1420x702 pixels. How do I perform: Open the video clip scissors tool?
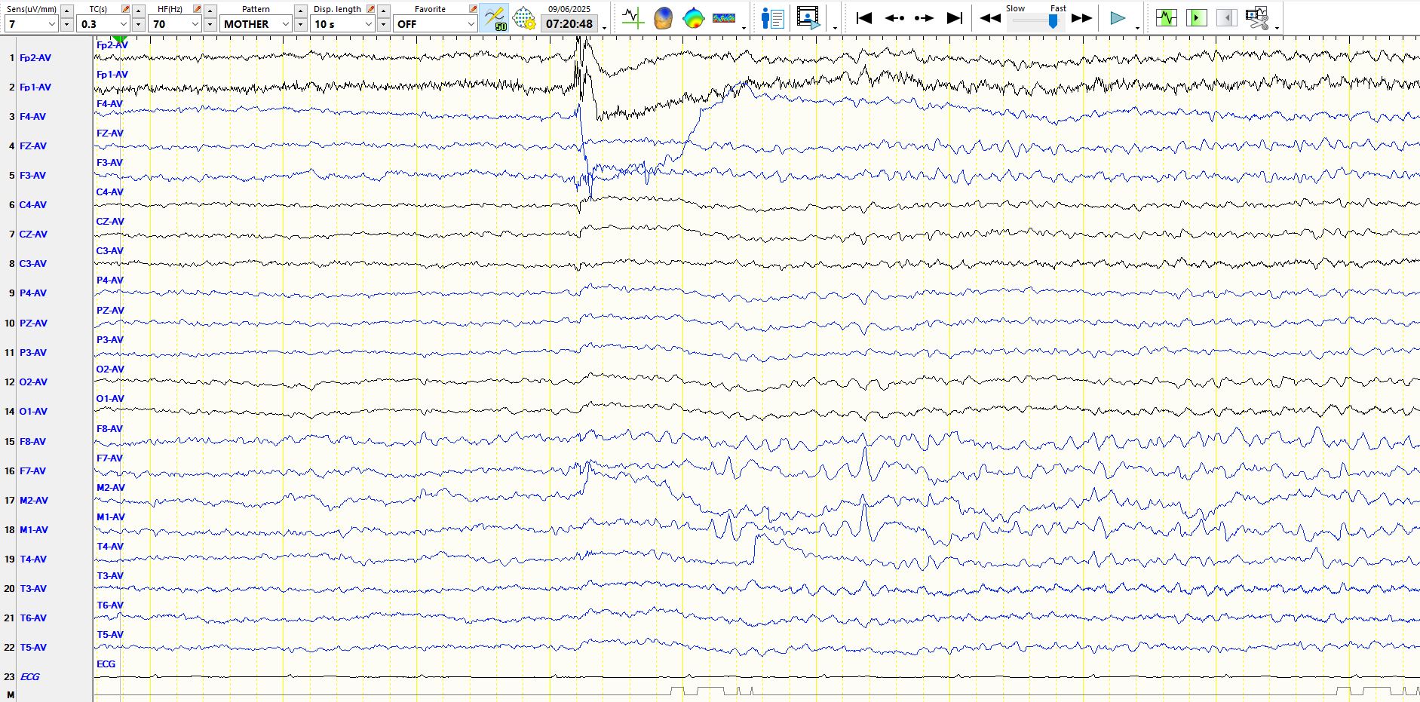tap(1257, 18)
